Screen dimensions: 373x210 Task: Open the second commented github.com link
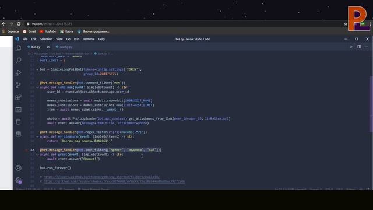coord(114,181)
